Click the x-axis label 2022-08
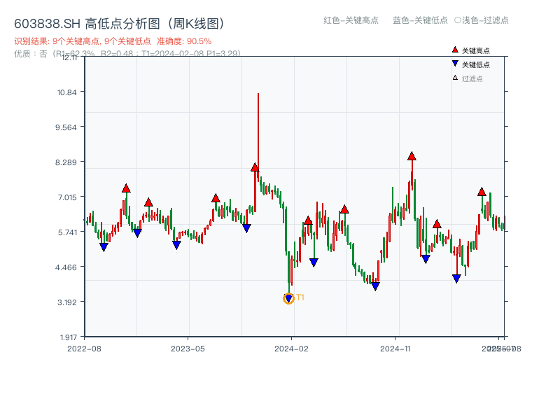The image size is (560, 420). 84,349
